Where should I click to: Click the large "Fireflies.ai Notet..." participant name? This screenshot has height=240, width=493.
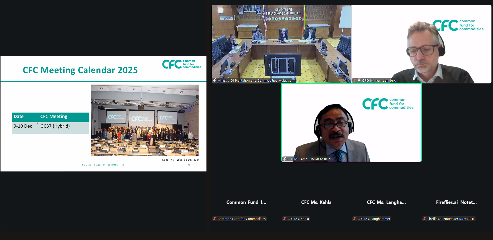coord(456,202)
